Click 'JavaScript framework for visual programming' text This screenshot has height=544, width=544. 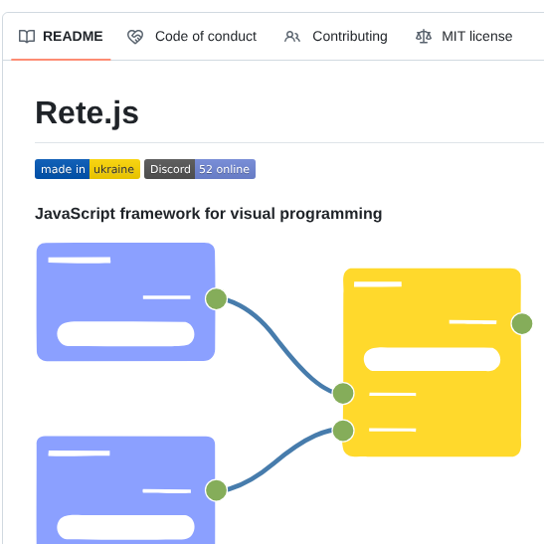(209, 214)
